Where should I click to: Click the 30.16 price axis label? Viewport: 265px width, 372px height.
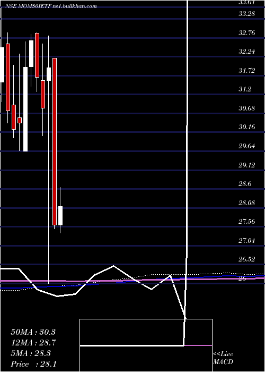(x=247, y=127)
